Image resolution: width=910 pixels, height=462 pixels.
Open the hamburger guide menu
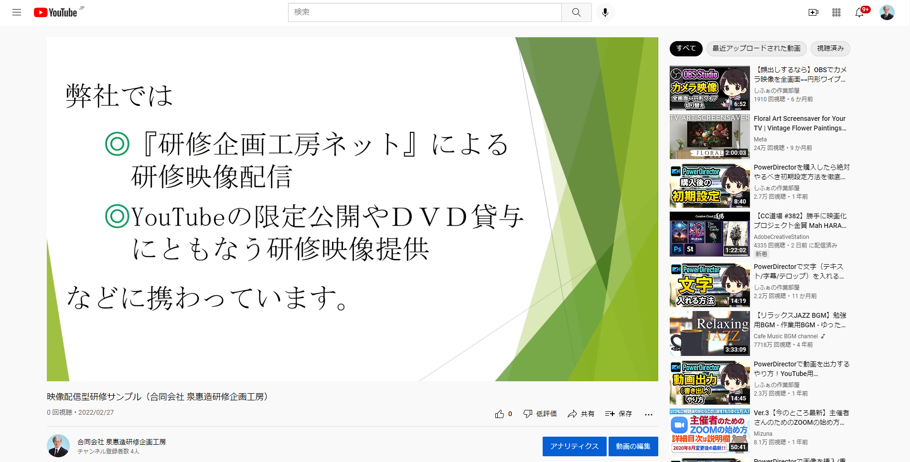pos(17,12)
